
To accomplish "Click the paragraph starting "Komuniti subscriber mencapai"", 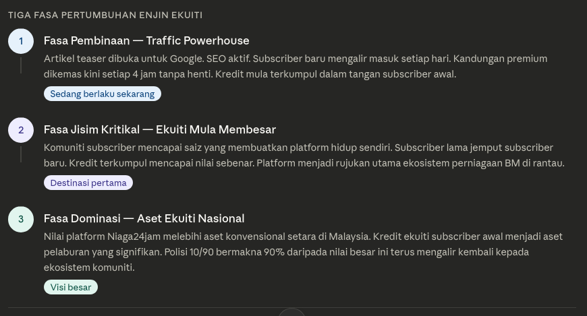I will point(304,155).
